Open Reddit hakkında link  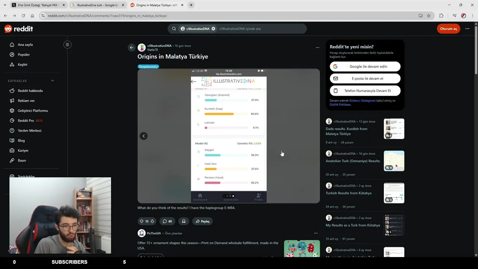click(30, 91)
